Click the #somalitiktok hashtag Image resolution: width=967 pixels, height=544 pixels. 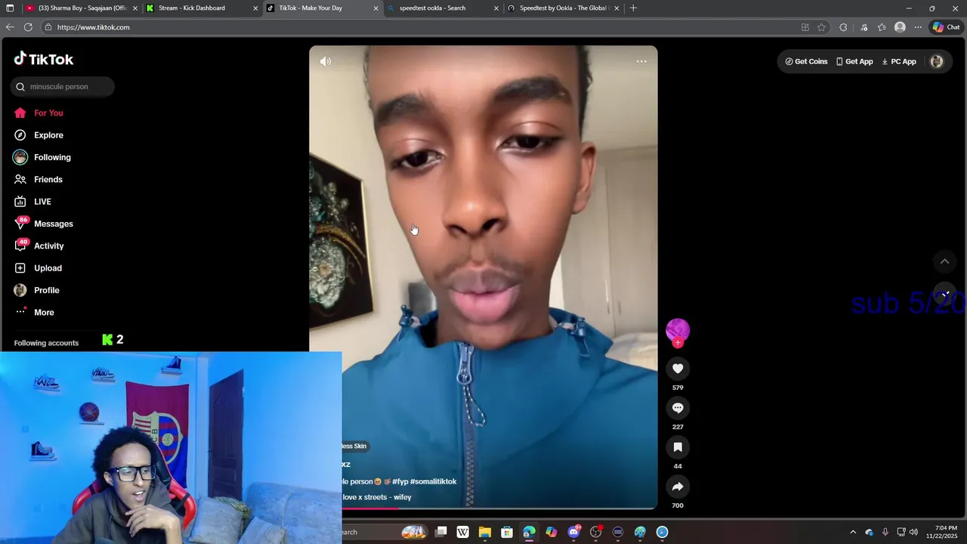coord(433,482)
